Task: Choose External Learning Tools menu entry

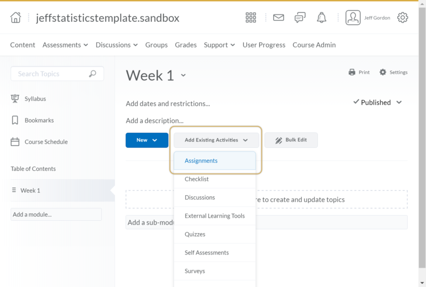Action: click(215, 216)
